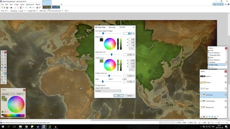The image size is (230, 129).
Task: Click the Redo arrow icon
Action: point(33,8)
